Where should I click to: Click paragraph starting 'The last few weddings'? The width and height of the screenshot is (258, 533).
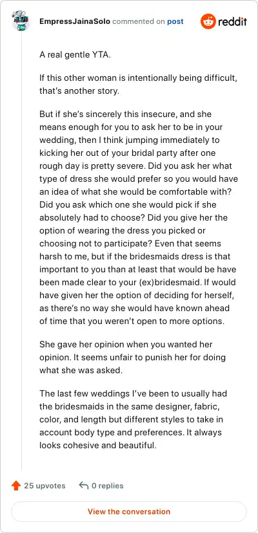click(134, 419)
